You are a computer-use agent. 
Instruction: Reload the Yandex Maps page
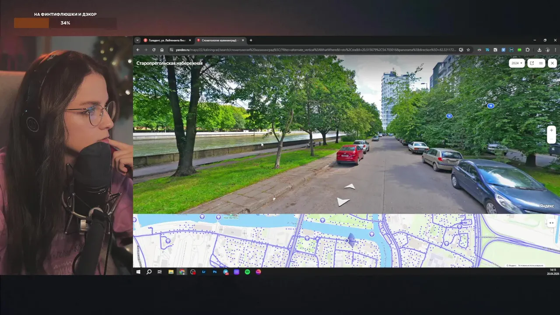[154, 50]
